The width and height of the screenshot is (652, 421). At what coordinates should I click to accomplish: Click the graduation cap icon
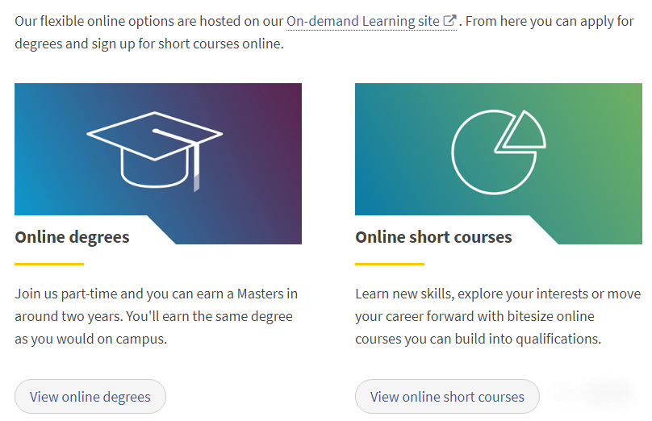155,147
